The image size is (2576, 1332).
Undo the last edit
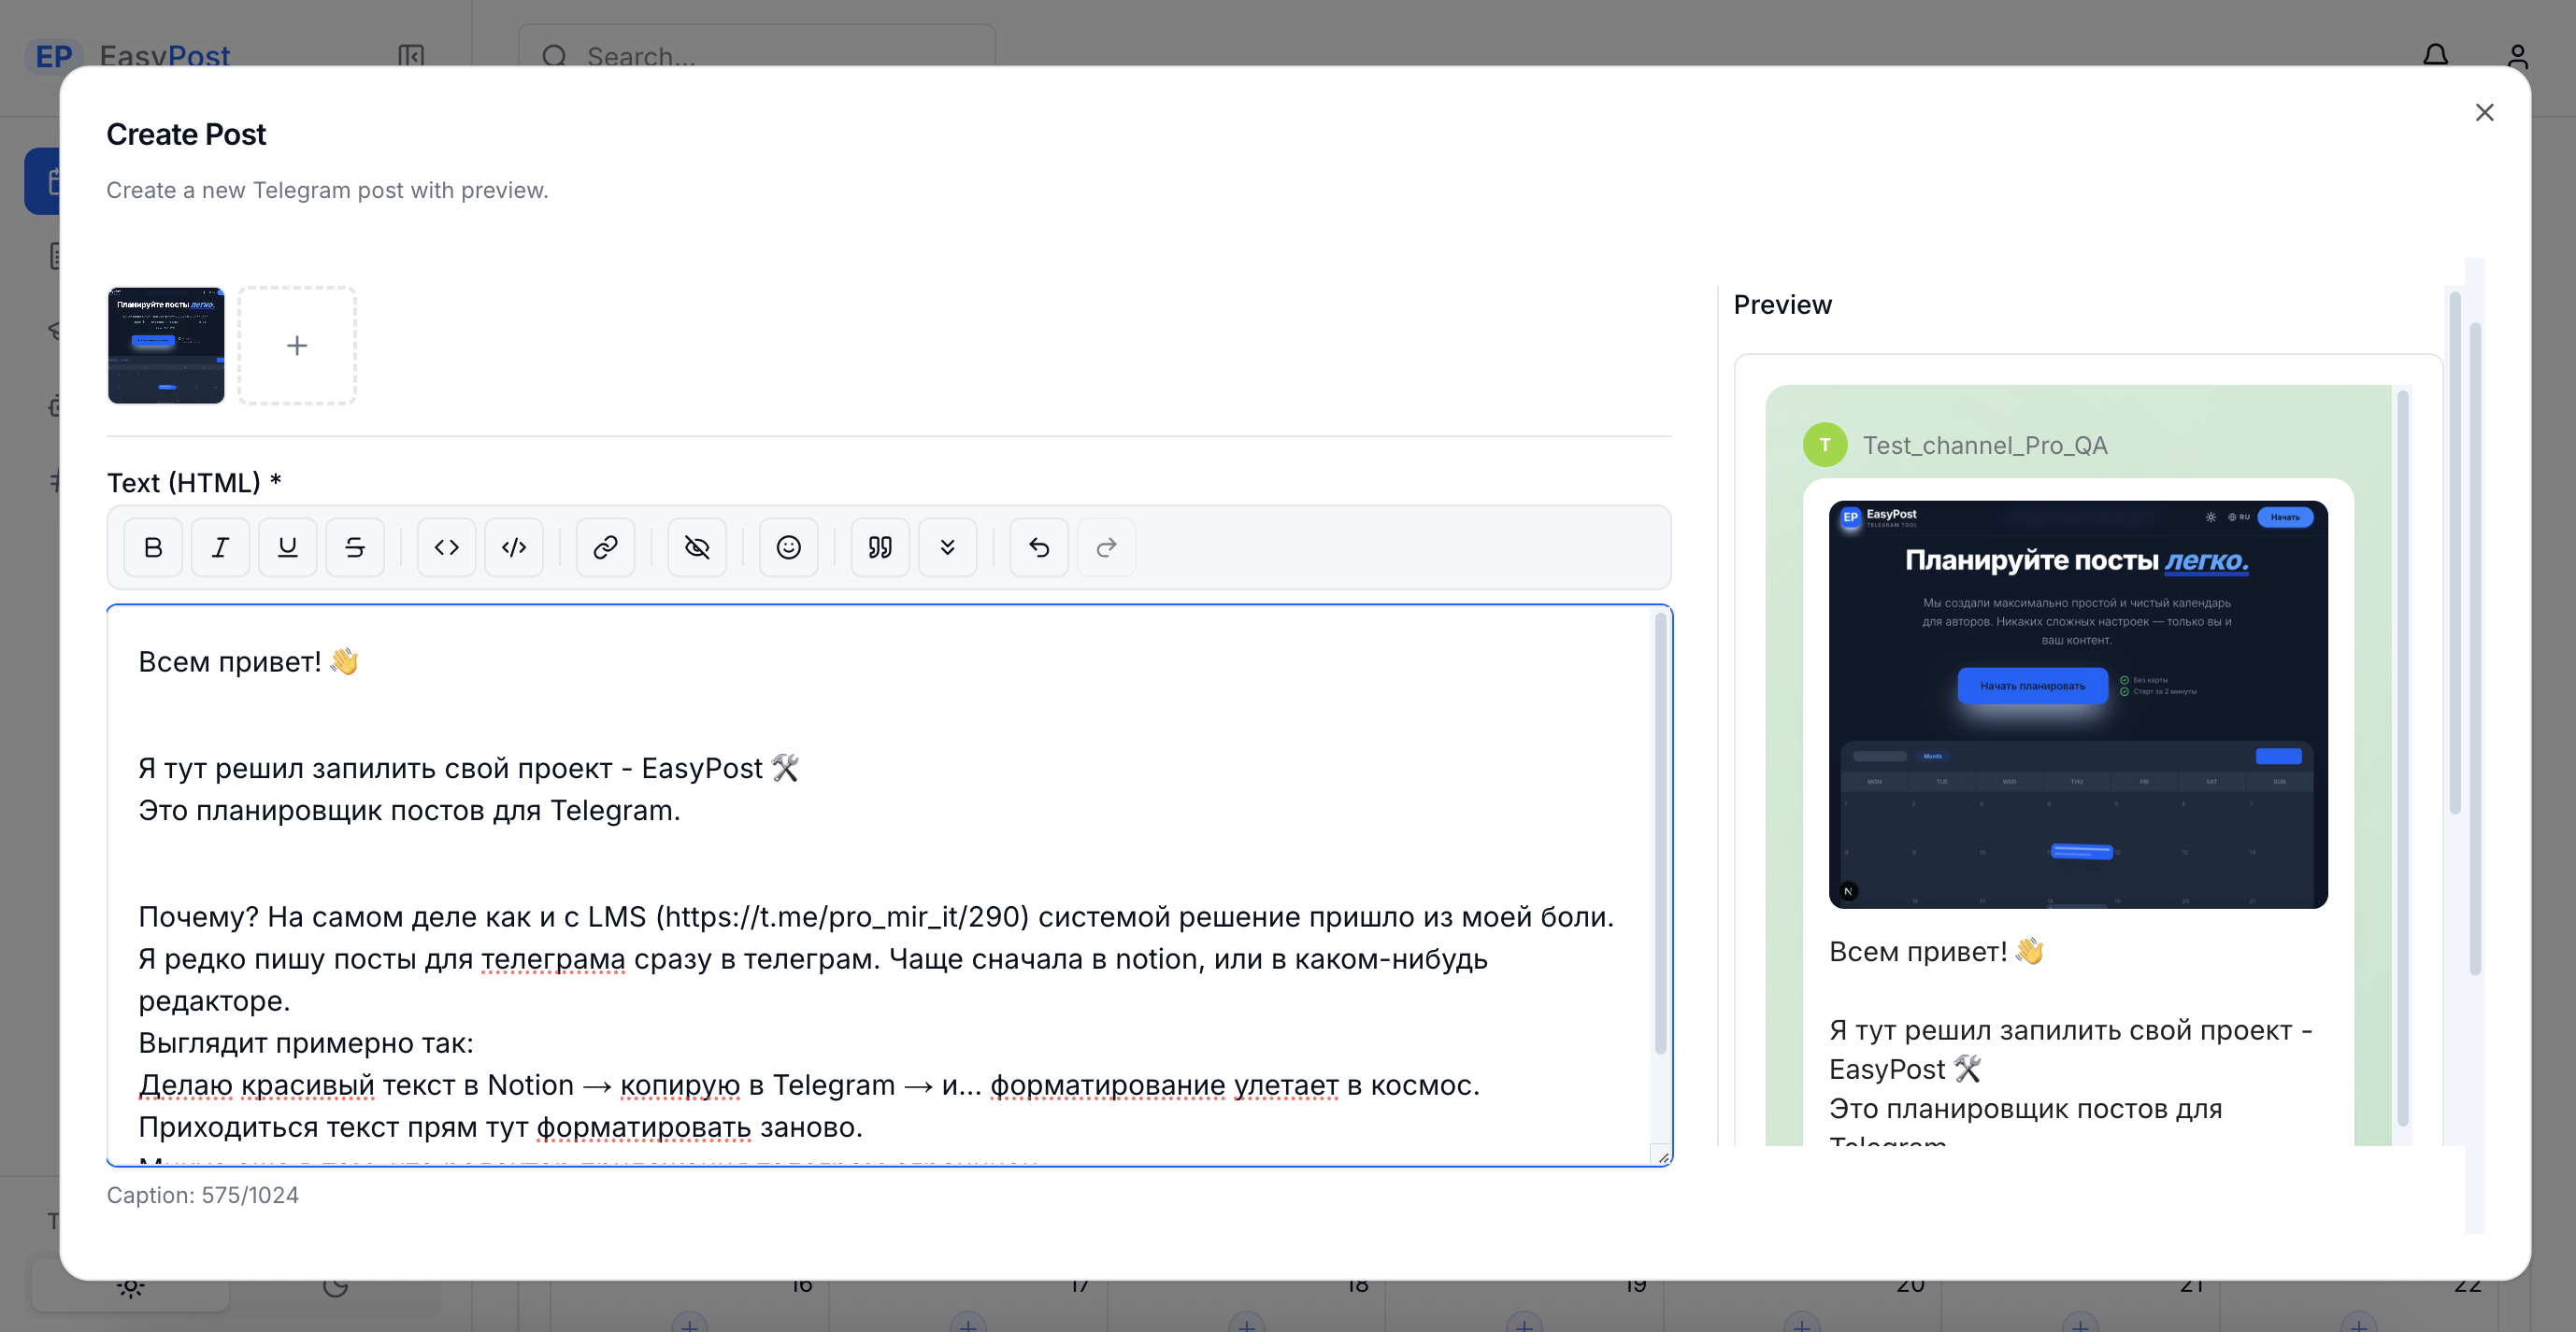1039,546
